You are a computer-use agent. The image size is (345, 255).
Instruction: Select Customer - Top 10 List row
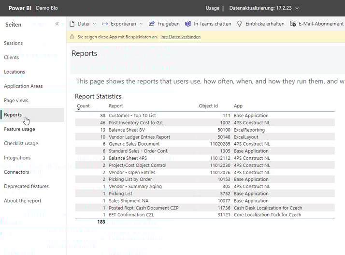pyautogui.click(x=205, y=116)
